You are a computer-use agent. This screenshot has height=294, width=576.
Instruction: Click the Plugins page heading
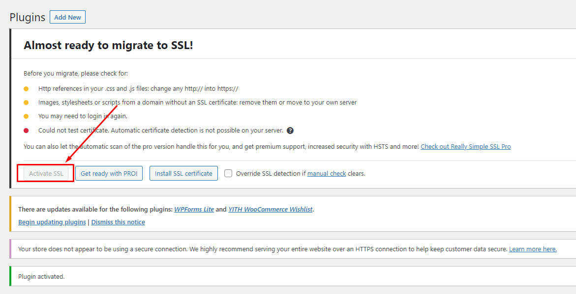coord(28,17)
